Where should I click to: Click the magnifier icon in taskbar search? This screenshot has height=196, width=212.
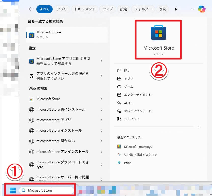(24, 190)
